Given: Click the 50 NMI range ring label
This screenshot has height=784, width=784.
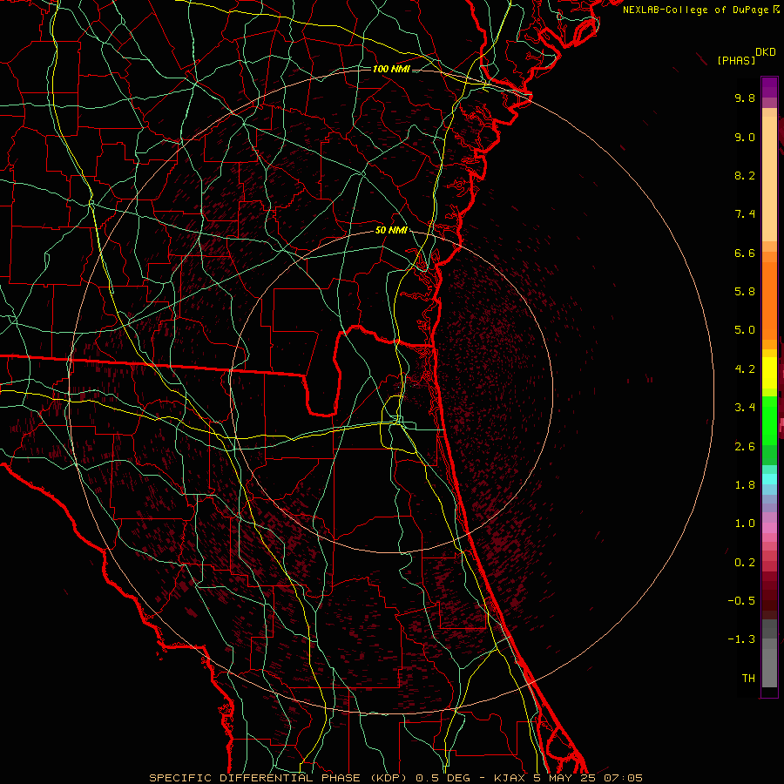Looking at the screenshot, I should pos(391,231).
